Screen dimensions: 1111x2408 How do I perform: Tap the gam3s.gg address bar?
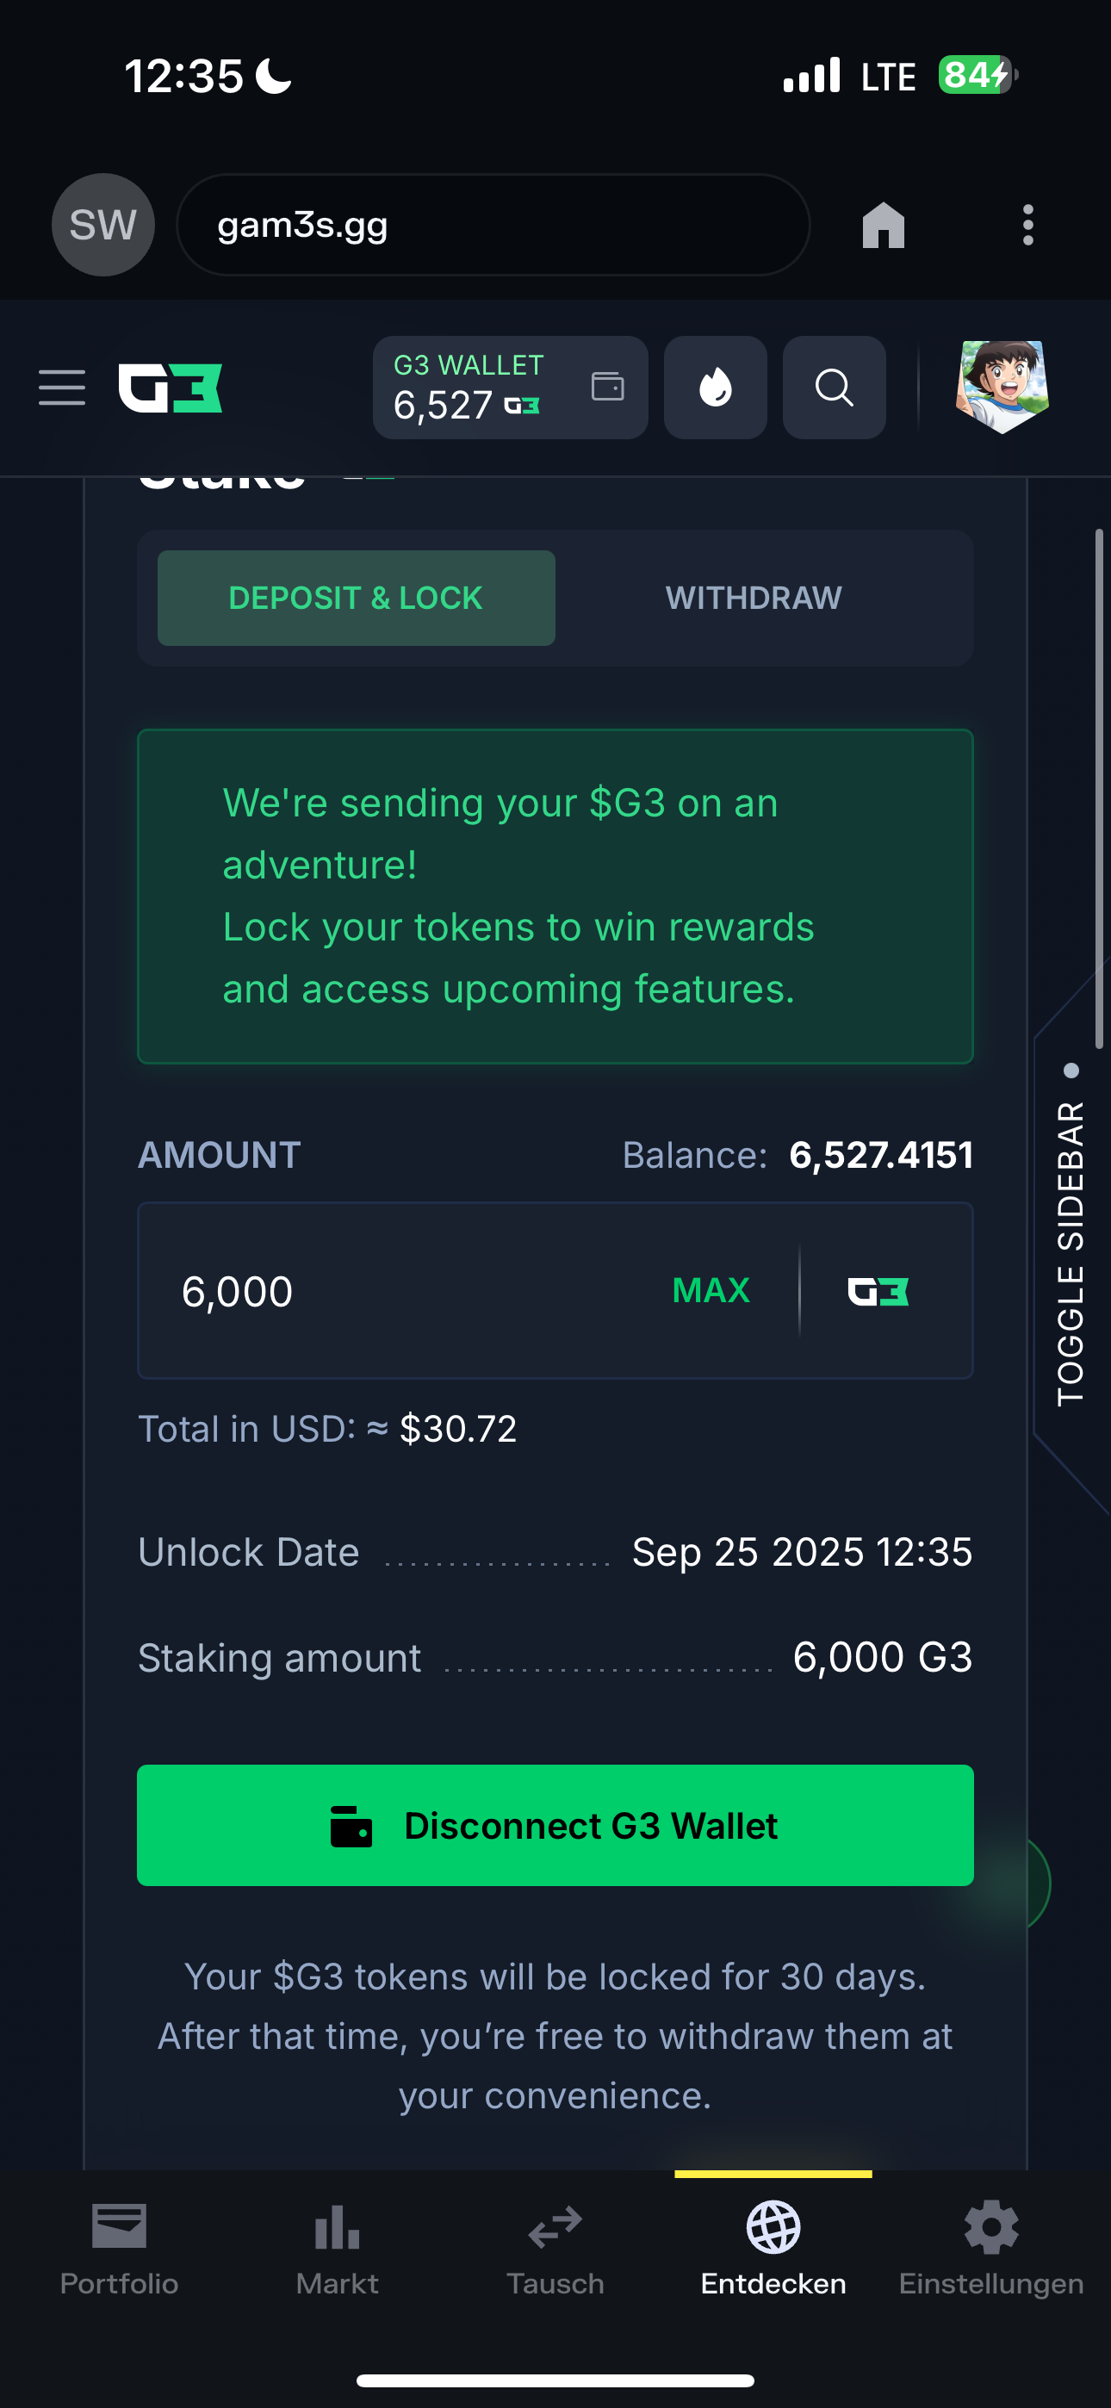493,226
